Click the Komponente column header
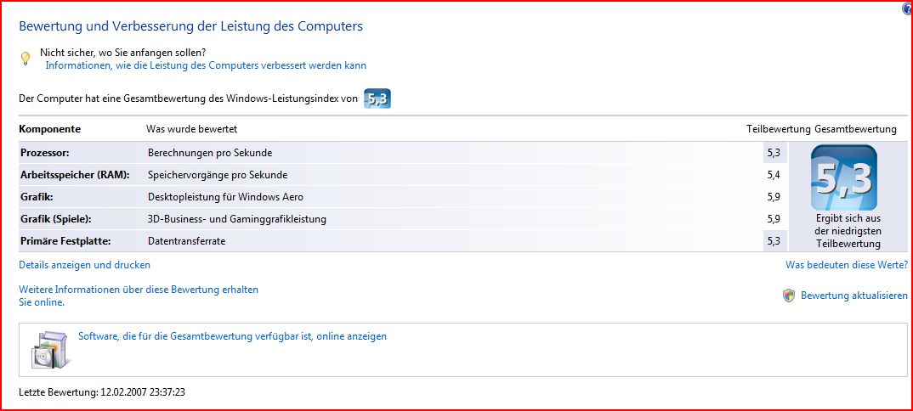The height and width of the screenshot is (411, 913). [50, 129]
